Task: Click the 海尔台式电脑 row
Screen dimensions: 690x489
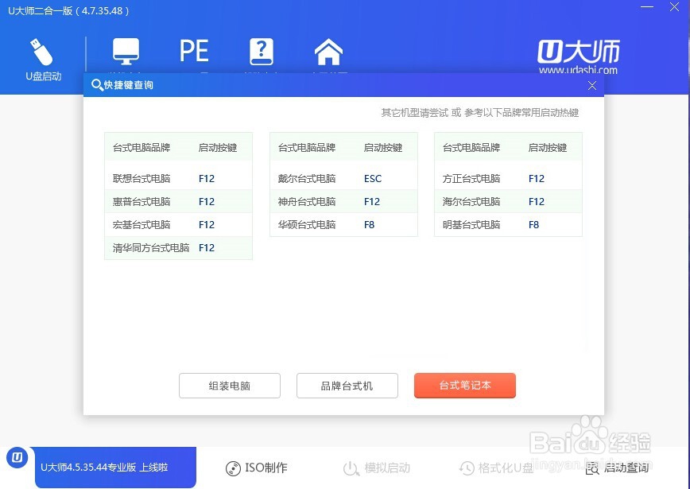Action: pos(508,202)
